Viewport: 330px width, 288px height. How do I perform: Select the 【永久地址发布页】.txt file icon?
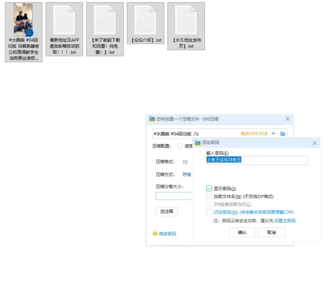click(x=186, y=20)
